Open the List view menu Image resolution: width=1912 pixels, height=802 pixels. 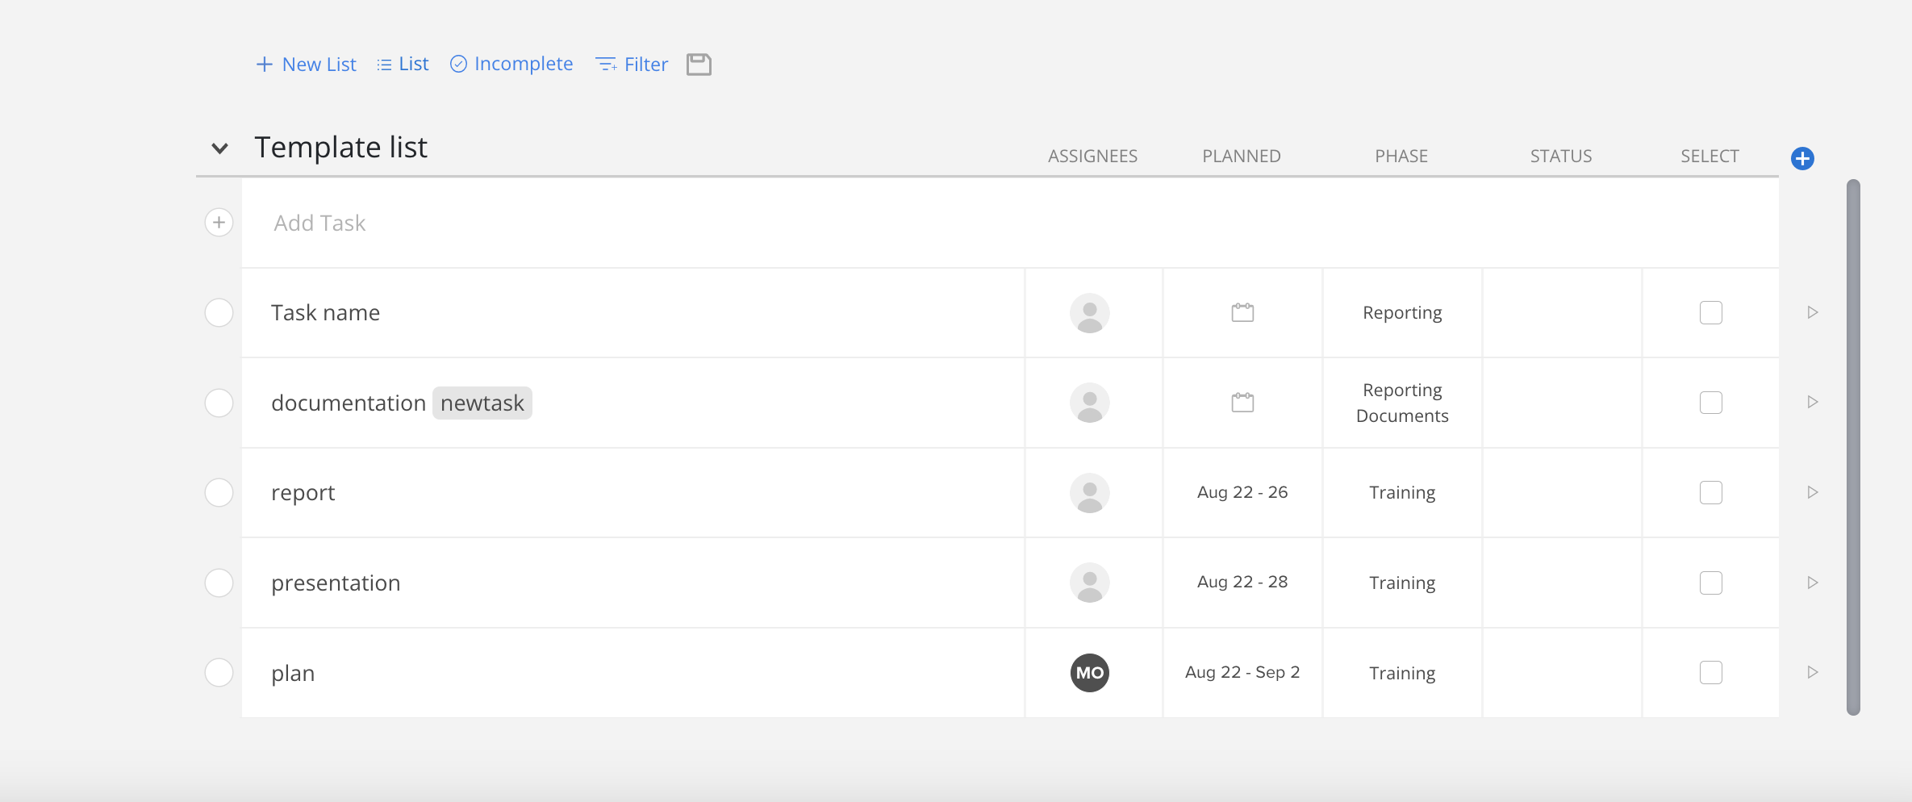[402, 64]
